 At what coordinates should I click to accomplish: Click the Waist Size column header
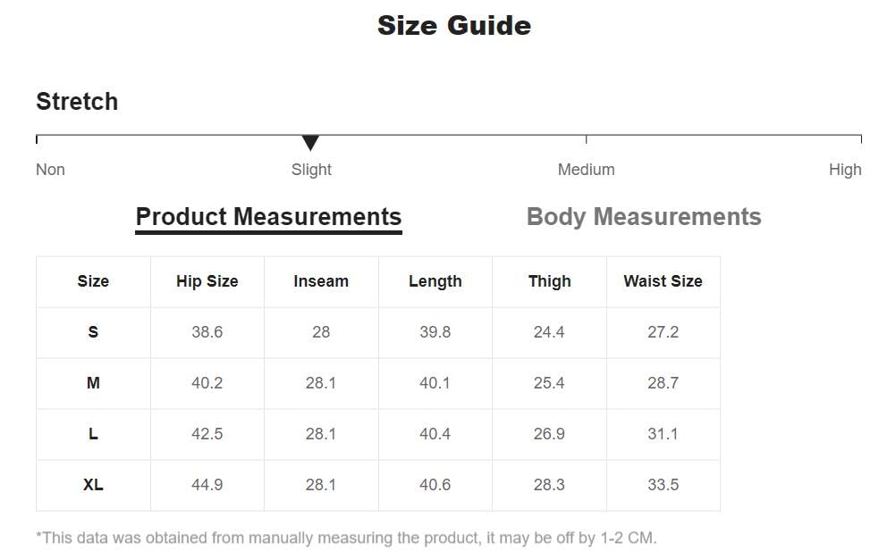point(663,281)
